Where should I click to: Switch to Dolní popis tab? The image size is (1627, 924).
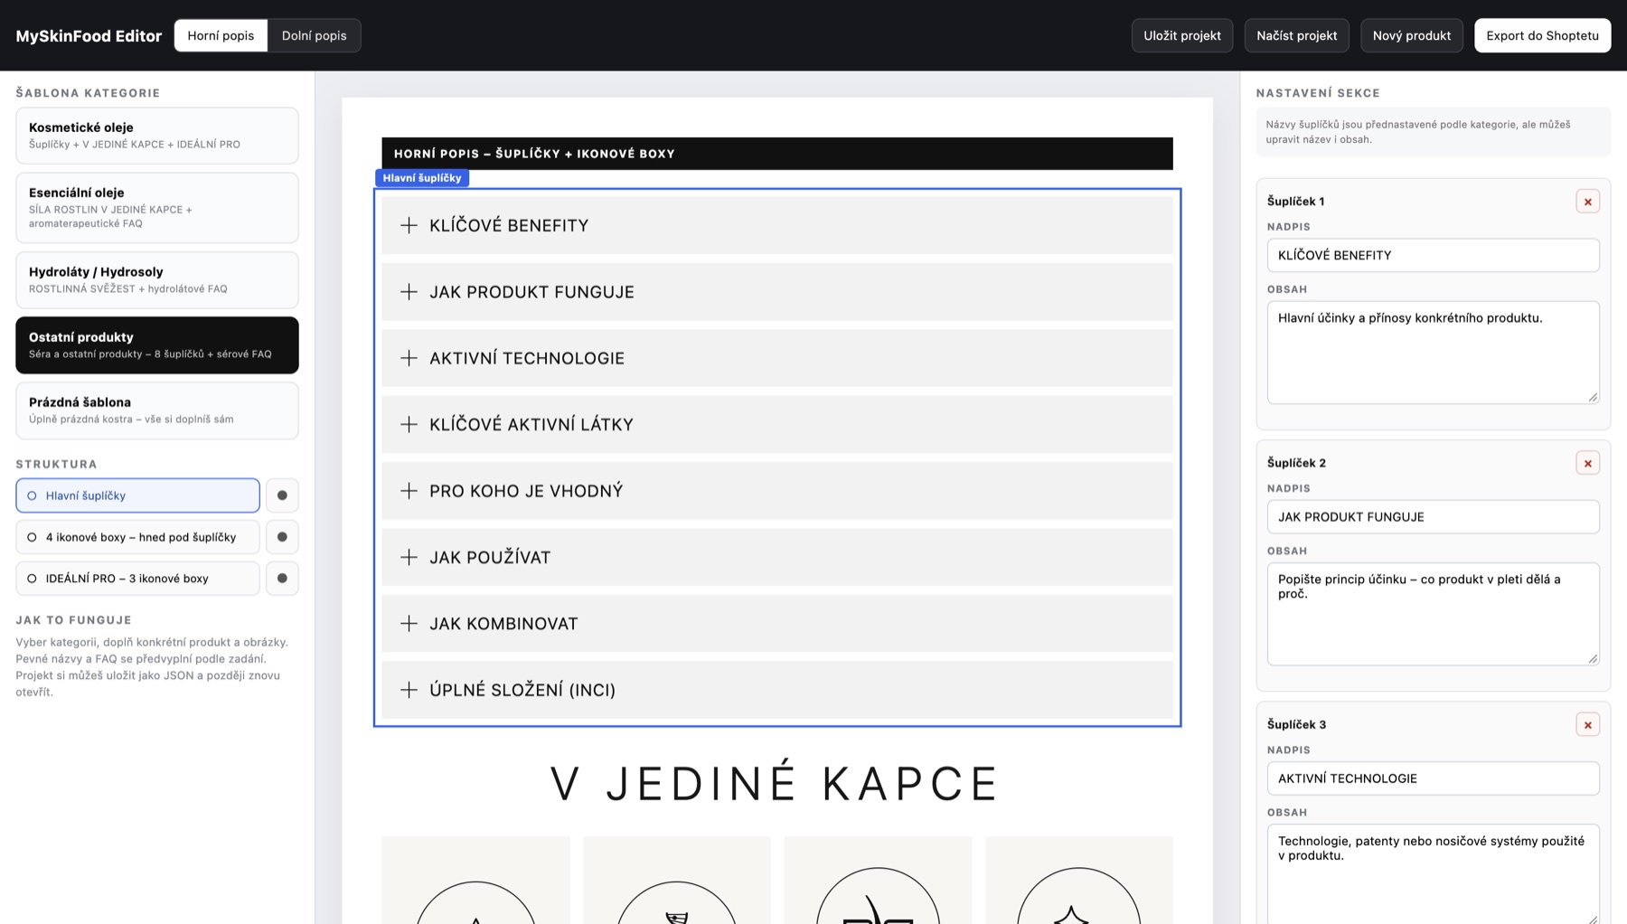pos(314,35)
